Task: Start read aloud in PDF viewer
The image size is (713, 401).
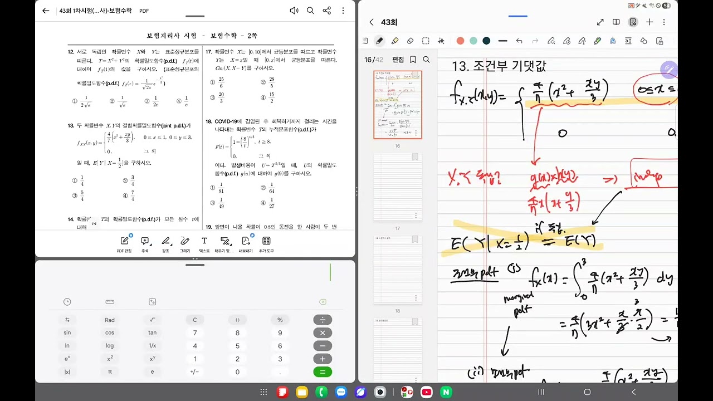Action: point(294,11)
